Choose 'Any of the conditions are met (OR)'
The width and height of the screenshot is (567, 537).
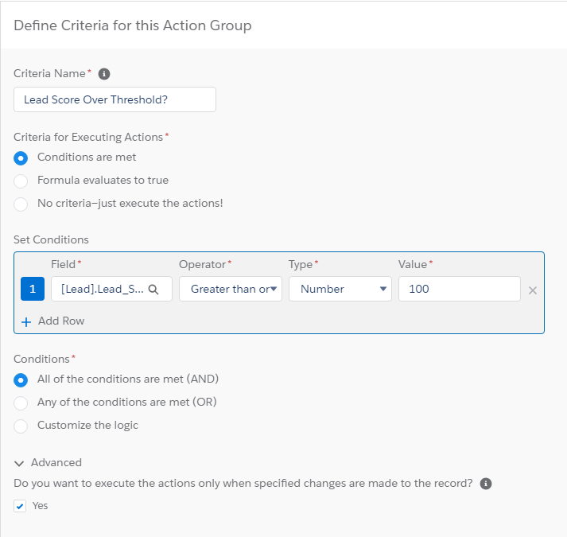[21, 403]
